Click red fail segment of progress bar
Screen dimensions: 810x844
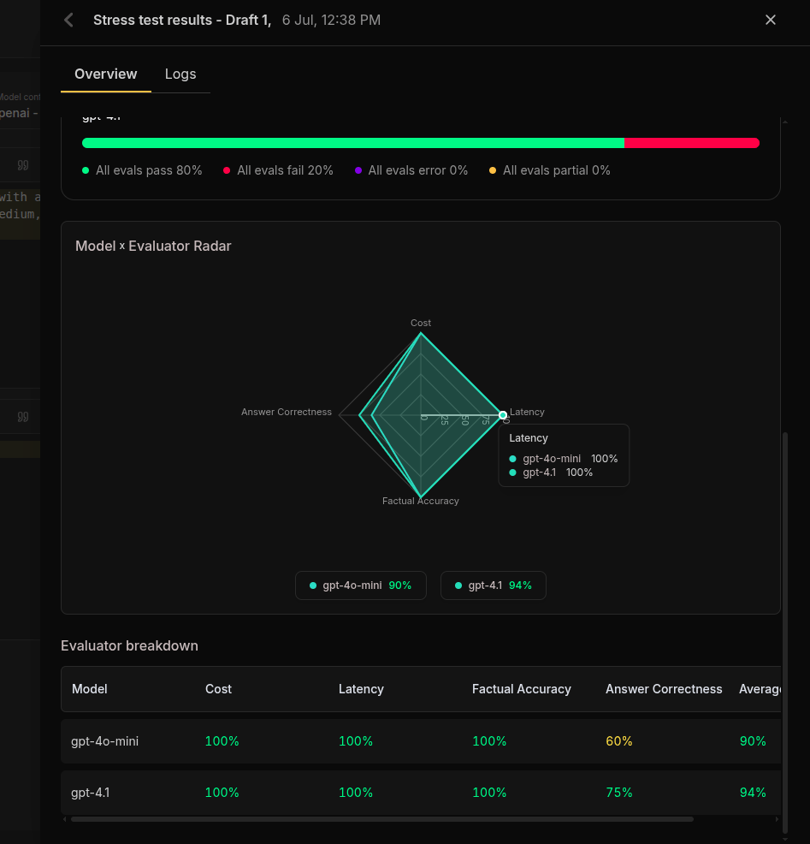pos(692,143)
